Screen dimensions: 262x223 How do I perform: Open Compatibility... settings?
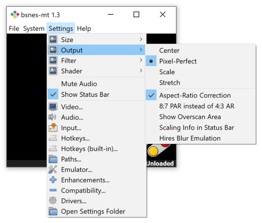[x=96, y=190]
